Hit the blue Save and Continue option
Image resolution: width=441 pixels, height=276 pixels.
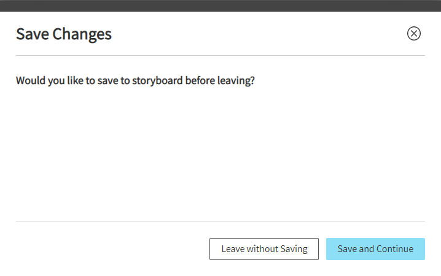pyautogui.click(x=375, y=249)
